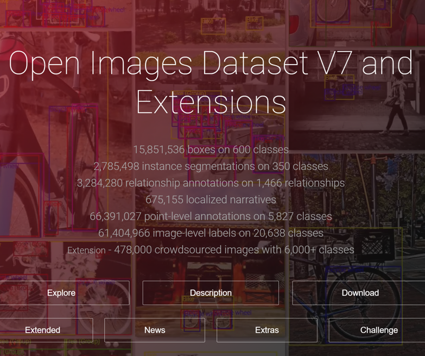Open the Challenge button
This screenshot has width=425, height=356.
tap(378, 330)
